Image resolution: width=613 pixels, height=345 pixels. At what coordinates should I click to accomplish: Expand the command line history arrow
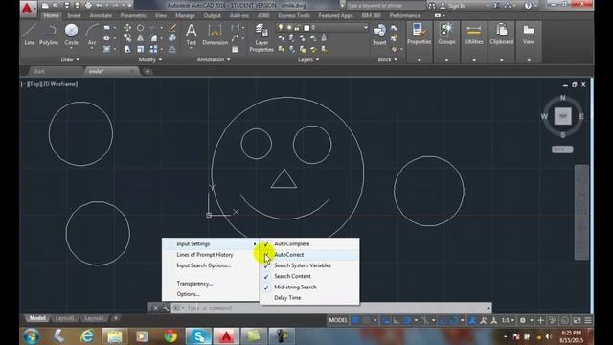click(488, 308)
